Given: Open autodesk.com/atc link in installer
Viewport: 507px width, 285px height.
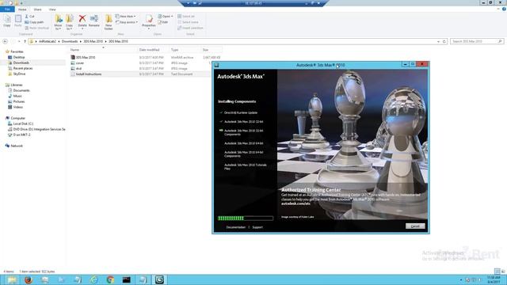Looking at the screenshot, I should click(x=295, y=203).
